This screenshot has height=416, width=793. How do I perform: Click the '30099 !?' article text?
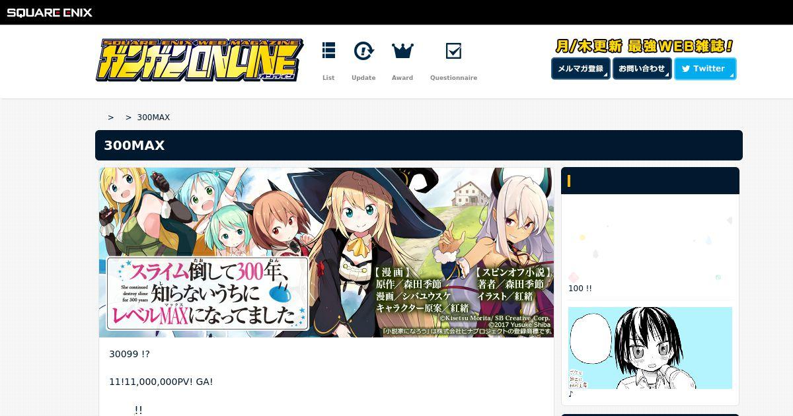tap(130, 354)
